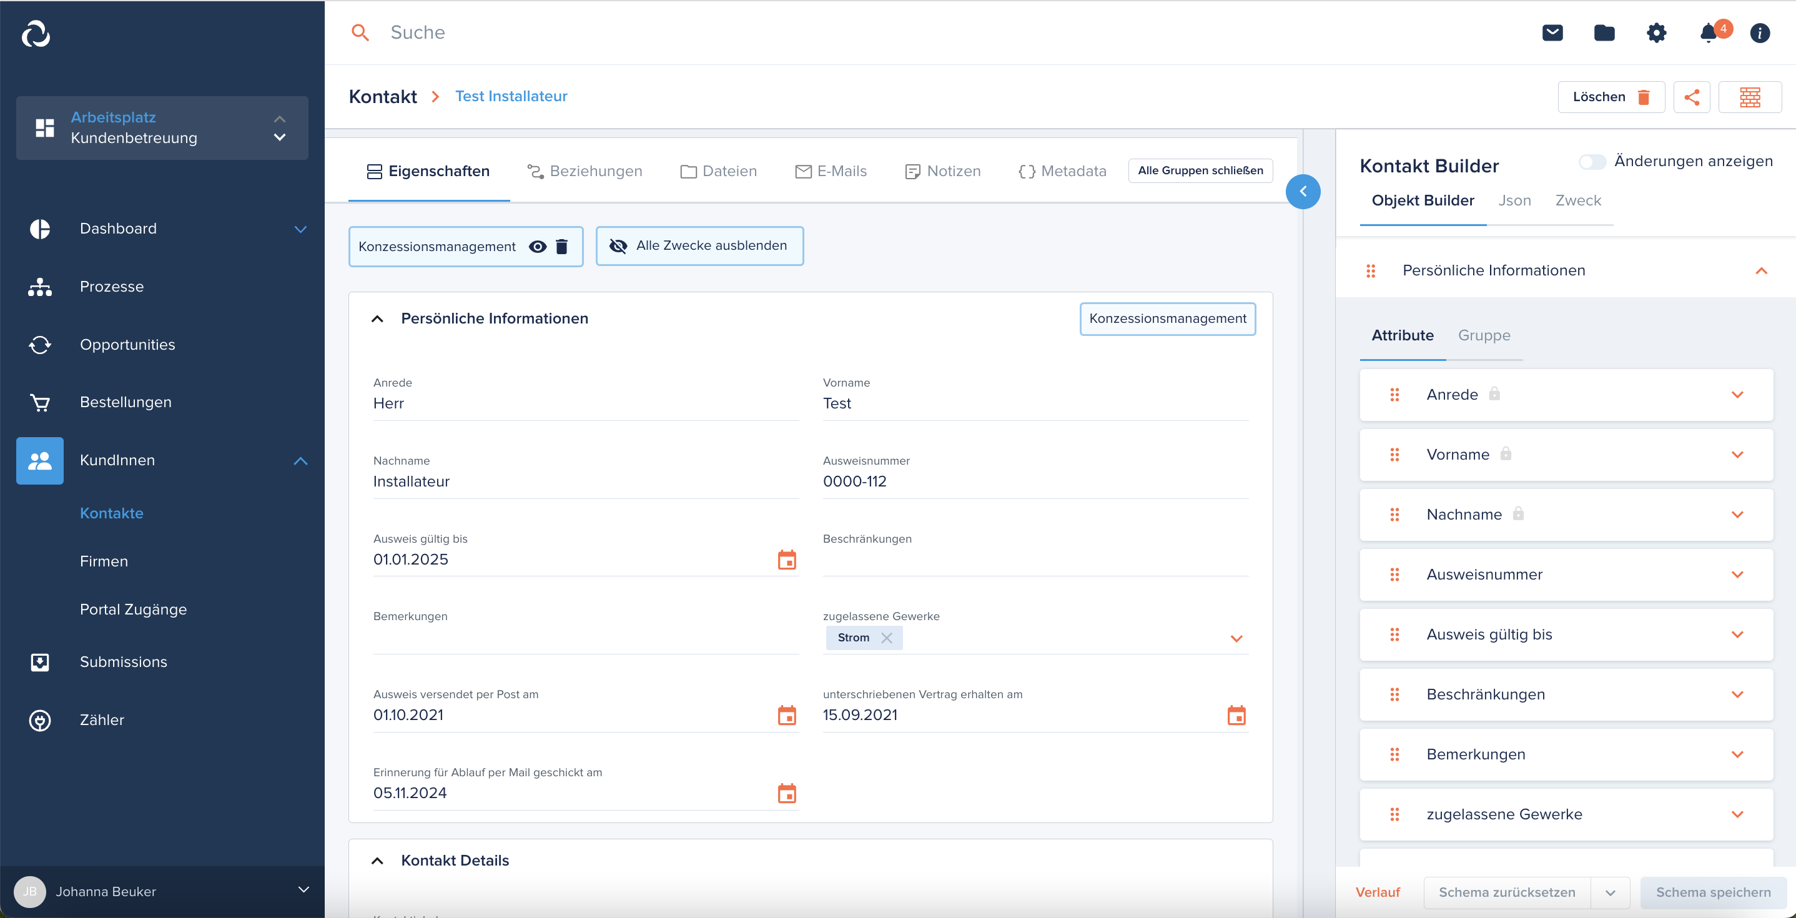Screen dimensions: 1796x918
Task: Switch to E-Mails tab
Action: coord(831,172)
